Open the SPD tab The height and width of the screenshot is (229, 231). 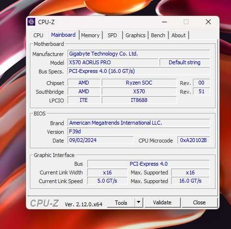point(112,35)
